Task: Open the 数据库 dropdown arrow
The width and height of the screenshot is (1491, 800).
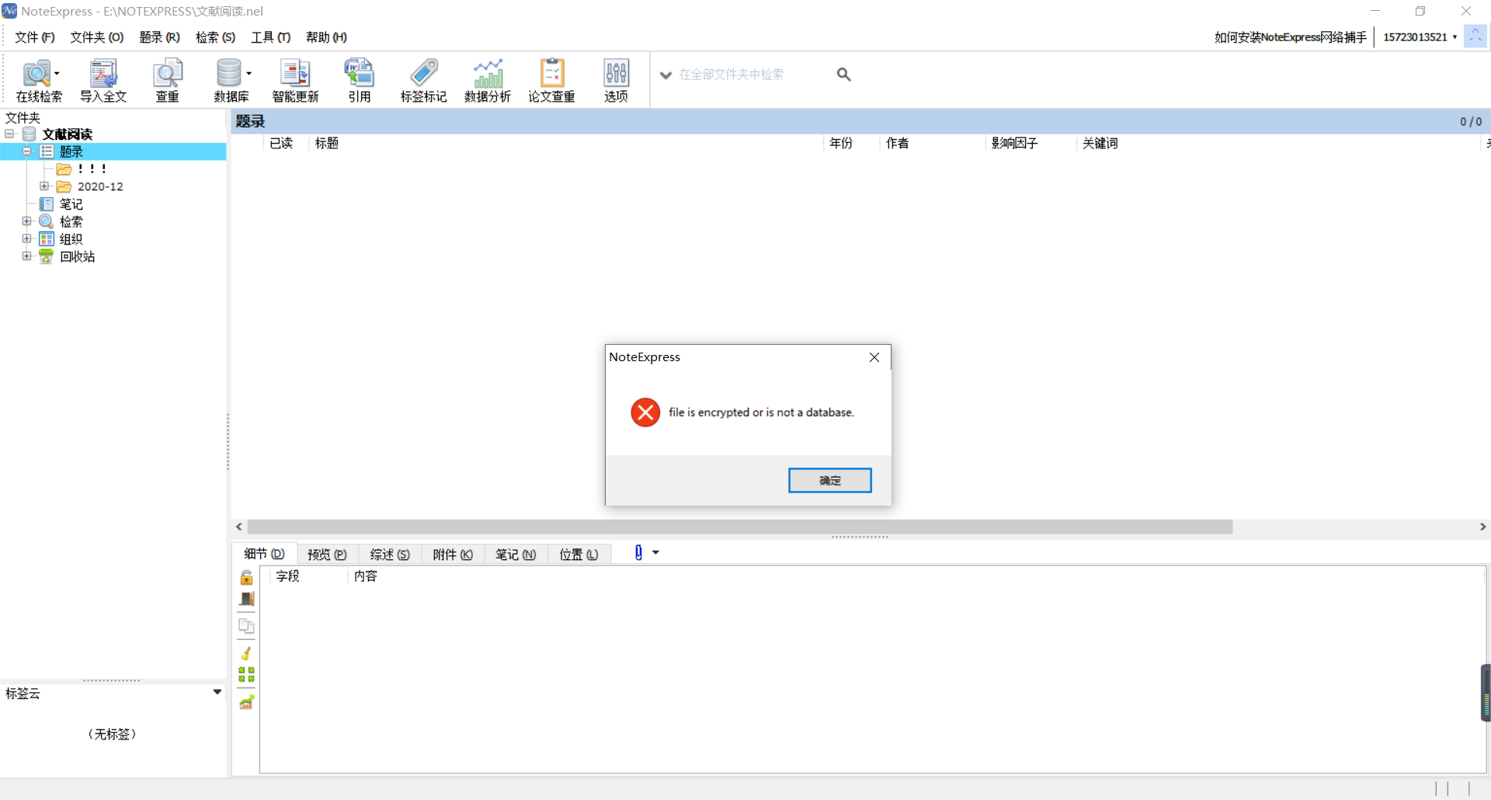Action: coord(248,74)
